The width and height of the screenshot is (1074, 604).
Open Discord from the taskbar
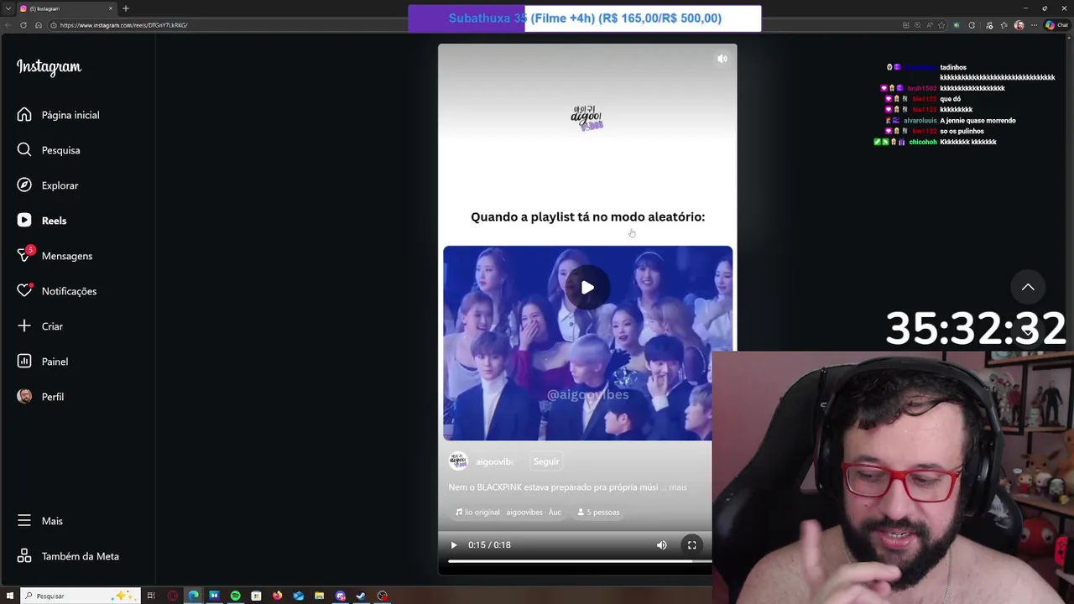(x=340, y=596)
